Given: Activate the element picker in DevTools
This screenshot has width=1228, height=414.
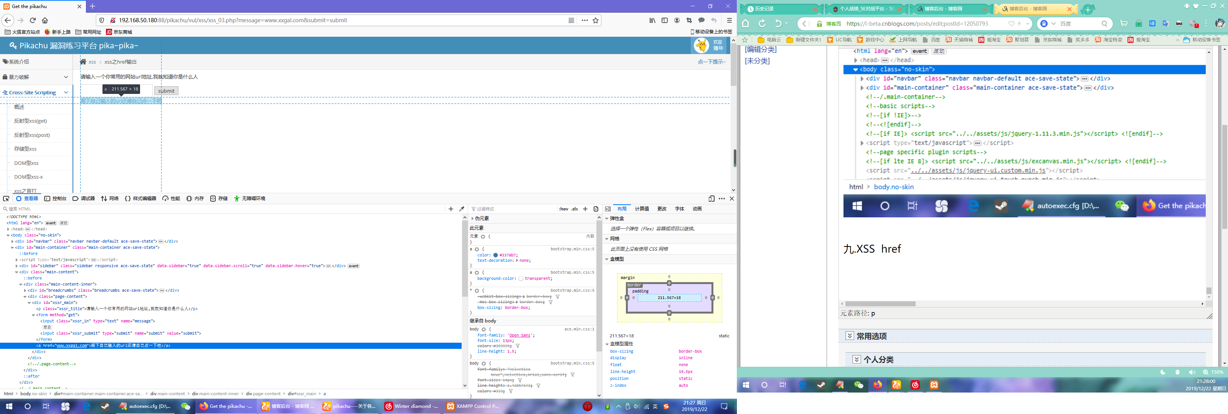Looking at the screenshot, I should point(6,199).
